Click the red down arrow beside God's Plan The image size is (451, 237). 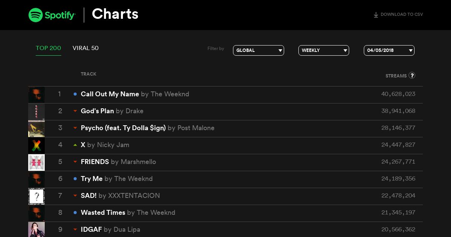(75, 111)
